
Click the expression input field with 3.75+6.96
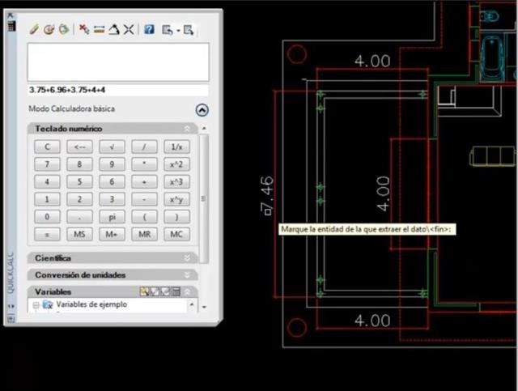pos(118,90)
